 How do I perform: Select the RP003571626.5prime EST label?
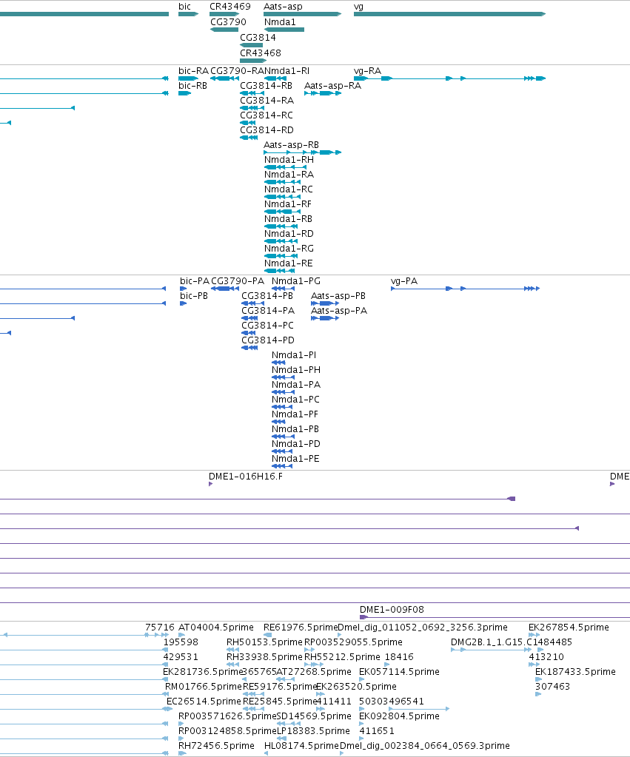click(227, 716)
